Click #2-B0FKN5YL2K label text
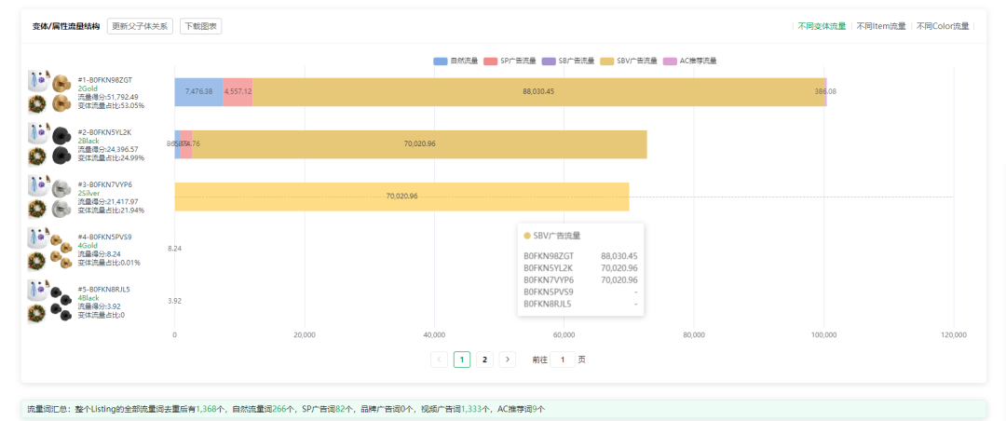 [104, 133]
